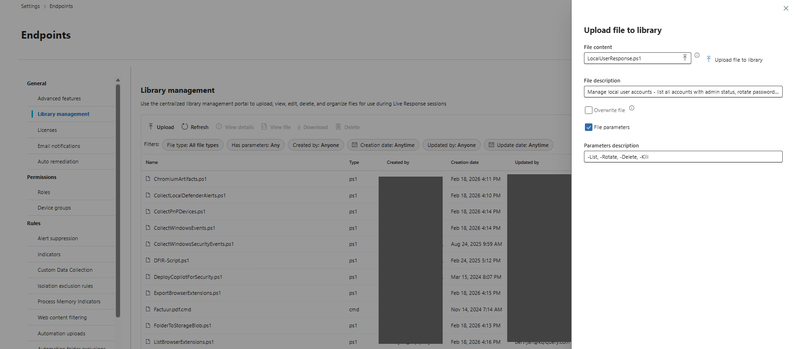Click the upload arrow icon inside File content field
The image size is (794, 349).
(685, 58)
